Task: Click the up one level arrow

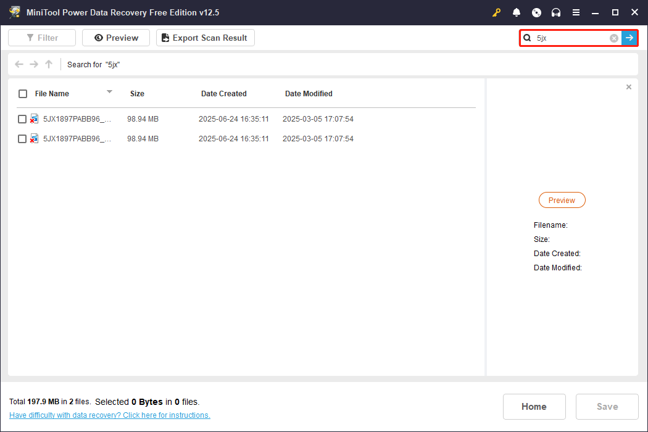Action: [49, 64]
